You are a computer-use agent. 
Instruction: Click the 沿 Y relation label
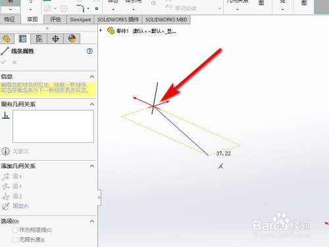[17, 186]
